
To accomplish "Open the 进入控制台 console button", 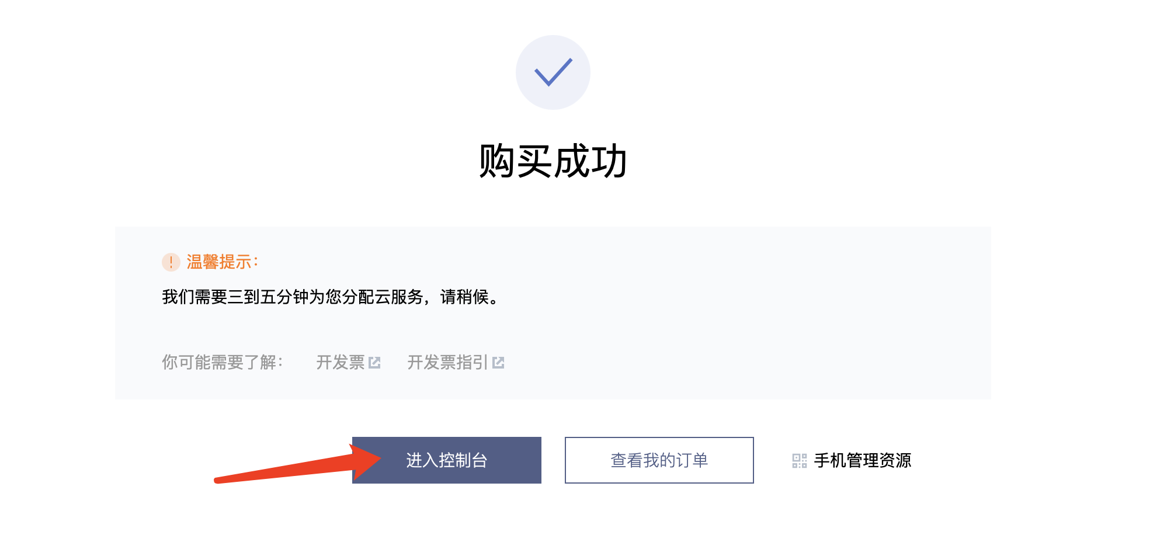I will pyautogui.click(x=447, y=460).
